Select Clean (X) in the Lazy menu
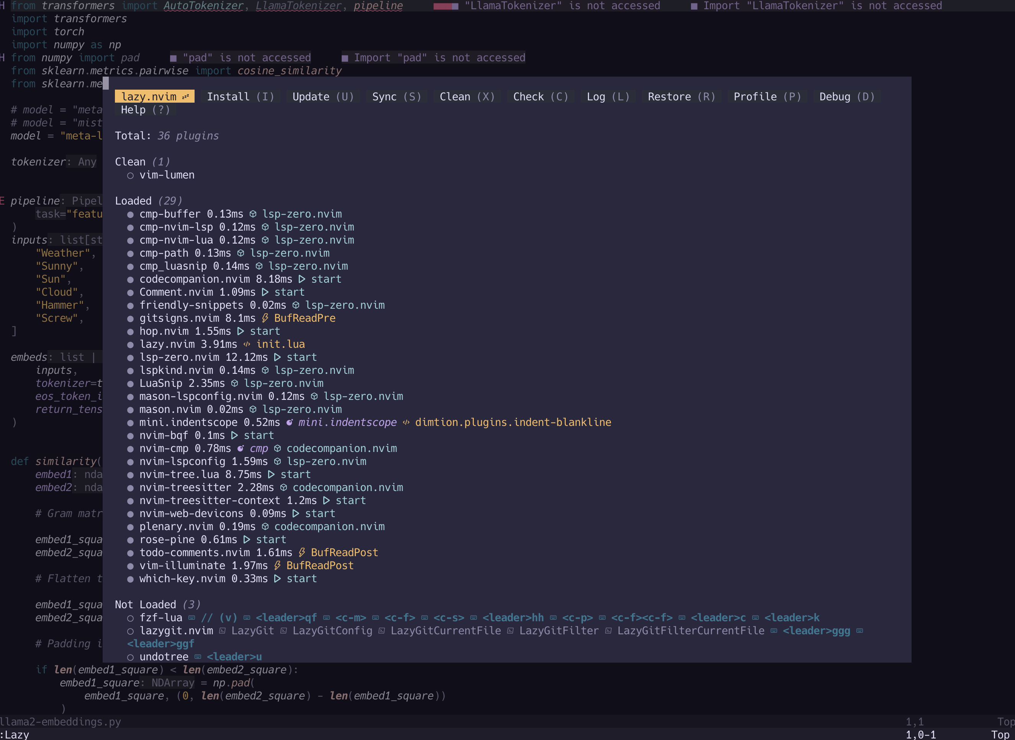 [x=467, y=97]
